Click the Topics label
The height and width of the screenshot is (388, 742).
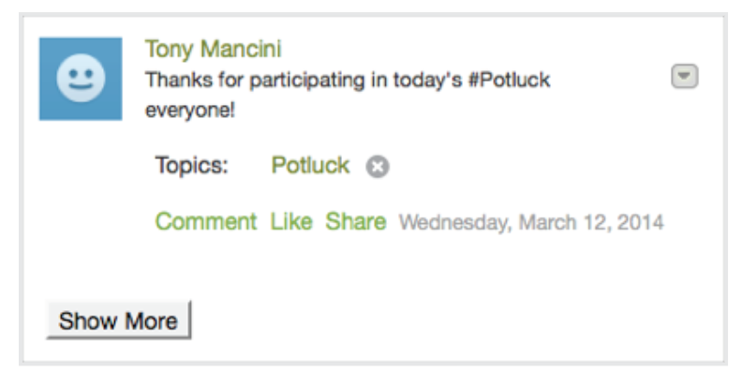(x=191, y=167)
